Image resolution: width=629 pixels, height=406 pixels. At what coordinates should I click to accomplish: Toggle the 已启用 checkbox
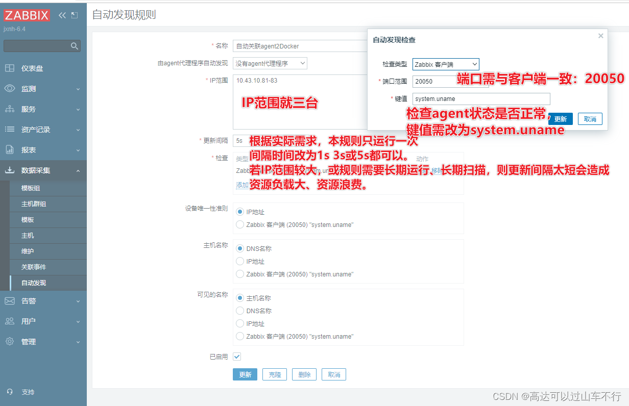pos(237,357)
